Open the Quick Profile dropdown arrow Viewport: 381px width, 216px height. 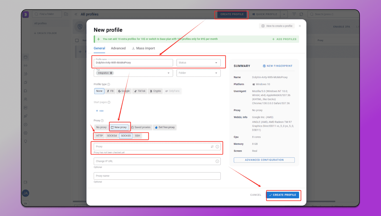point(284,14)
